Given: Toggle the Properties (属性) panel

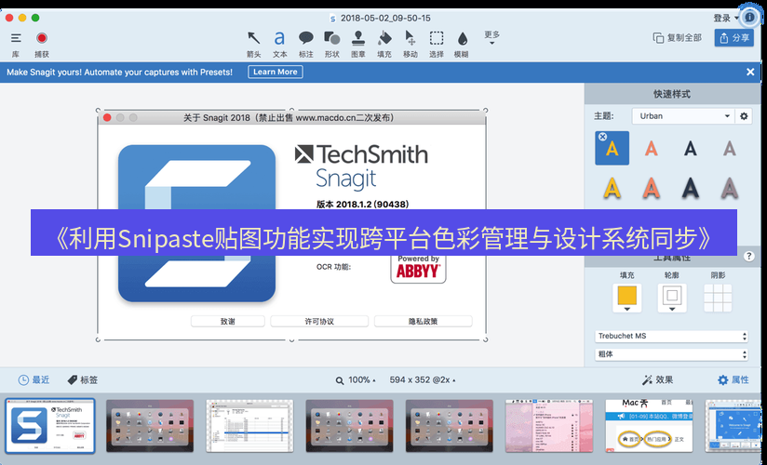Looking at the screenshot, I should click(x=733, y=380).
